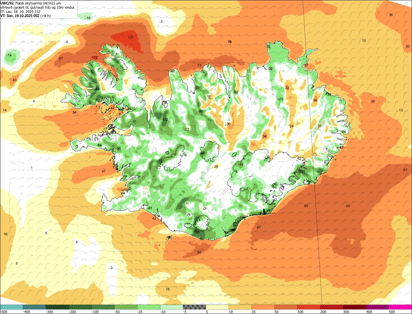Click the magenta legend swatch above 500

(x=400, y=307)
